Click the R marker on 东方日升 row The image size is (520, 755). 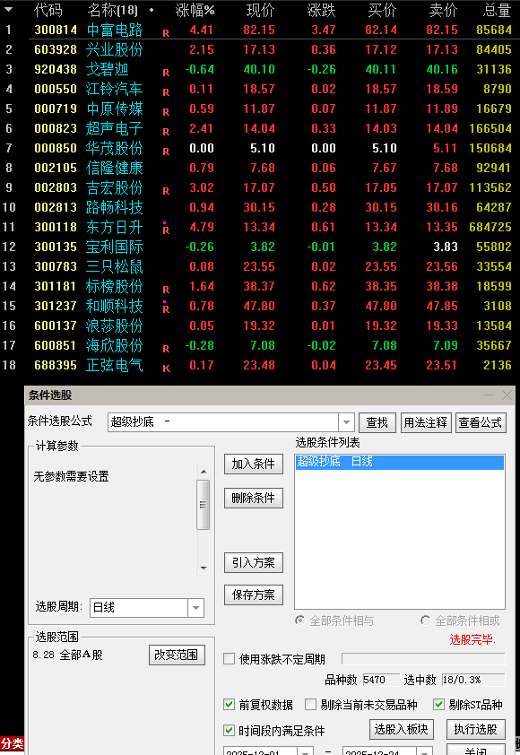[x=166, y=230]
